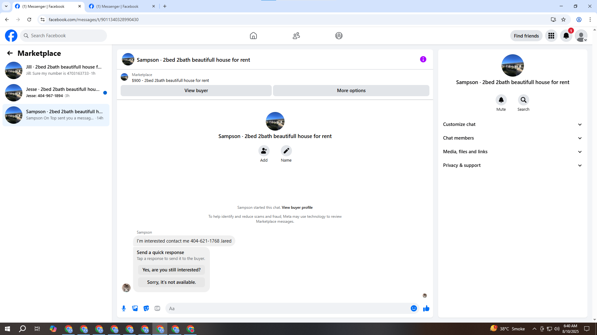Open Windows Start menu on the taskbar
This screenshot has width=597, height=335.
[x=7, y=329]
